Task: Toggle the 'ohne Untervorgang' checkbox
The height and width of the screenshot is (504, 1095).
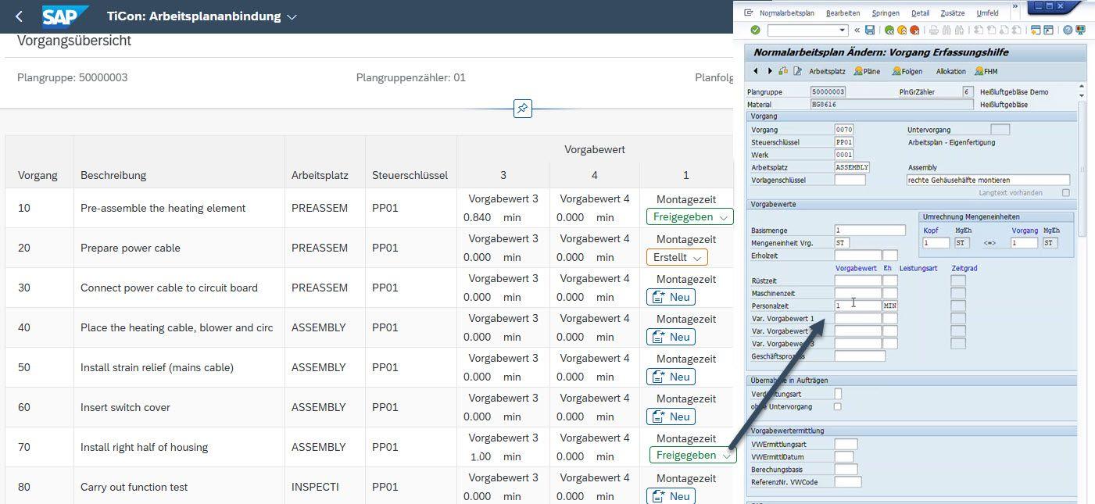Action: tap(838, 406)
